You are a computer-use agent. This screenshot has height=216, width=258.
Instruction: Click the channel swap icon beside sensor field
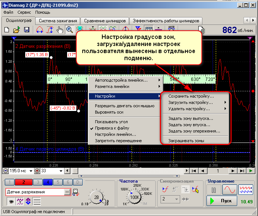[76, 192]
